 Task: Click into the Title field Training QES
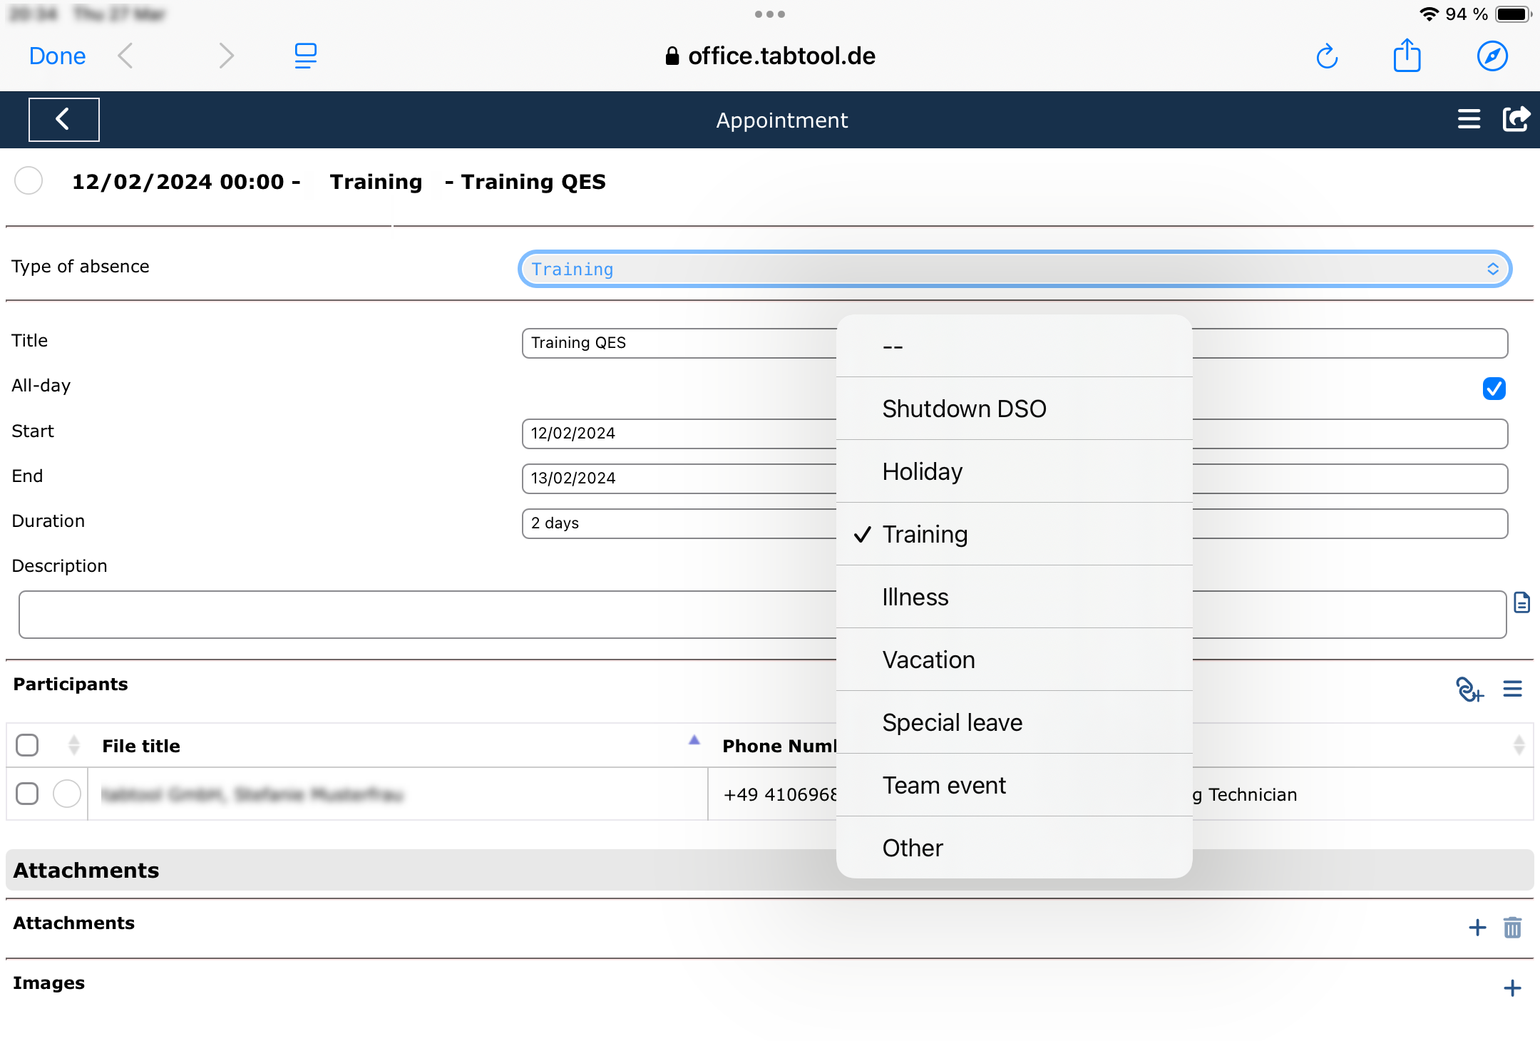click(677, 343)
